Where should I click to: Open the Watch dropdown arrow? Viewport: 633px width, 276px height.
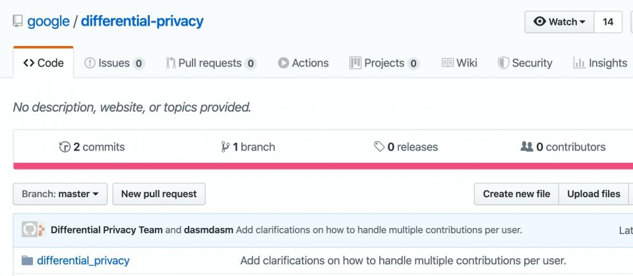(582, 22)
